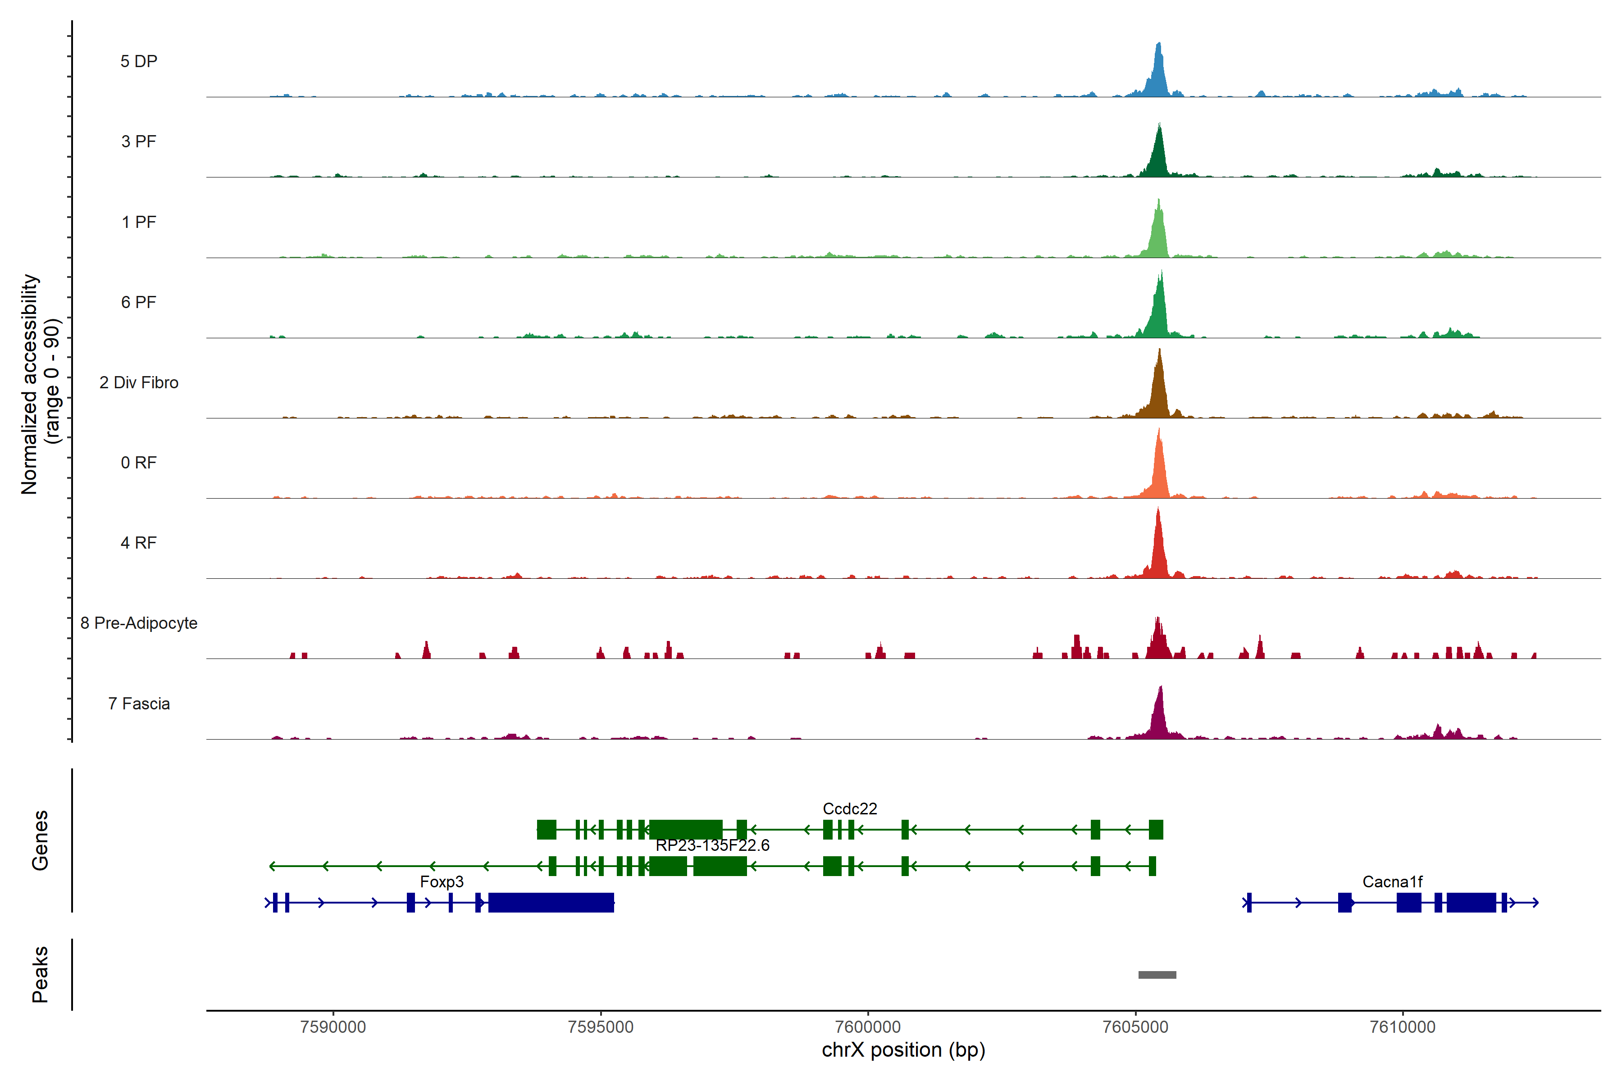Click the 5 DP track label

[139, 61]
